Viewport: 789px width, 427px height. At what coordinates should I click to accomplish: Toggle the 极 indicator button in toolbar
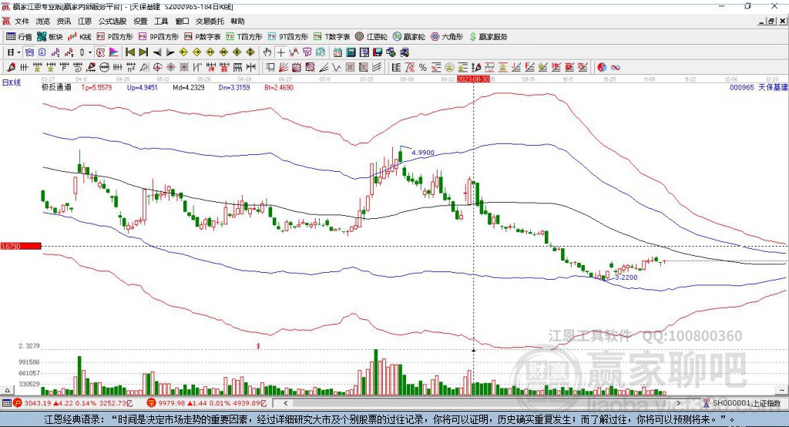coord(101,52)
